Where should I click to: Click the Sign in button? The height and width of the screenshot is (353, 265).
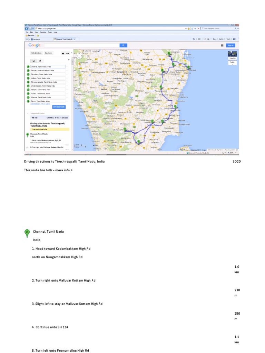click(230, 45)
